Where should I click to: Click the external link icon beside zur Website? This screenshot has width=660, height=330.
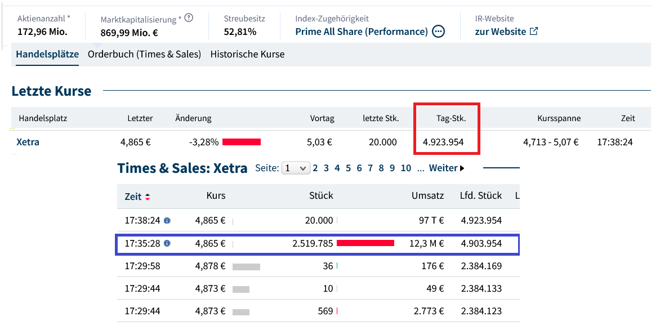[534, 31]
